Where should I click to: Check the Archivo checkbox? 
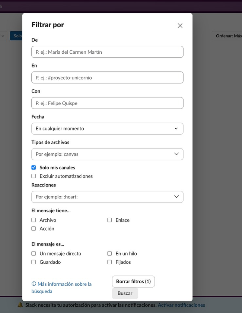point(34,220)
